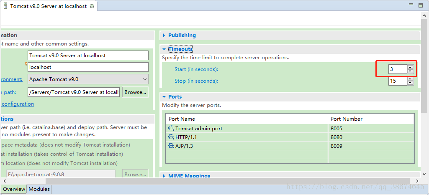Select the AJP/1.3 port row
Viewport: 429px width, 195px height.
click(290, 146)
